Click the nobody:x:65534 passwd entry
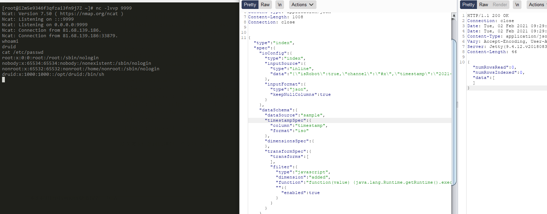 tap(76, 63)
